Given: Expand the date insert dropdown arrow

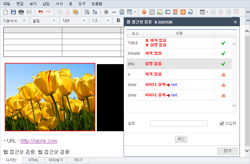Looking at the screenshot, I should point(135,12).
